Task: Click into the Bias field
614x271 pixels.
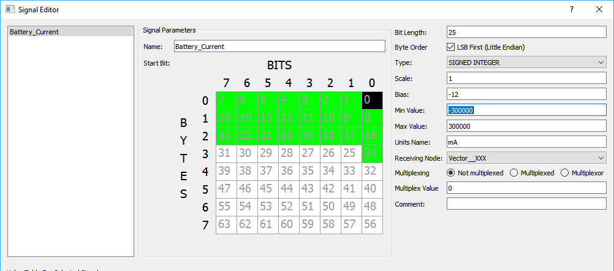Action: (x=526, y=94)
